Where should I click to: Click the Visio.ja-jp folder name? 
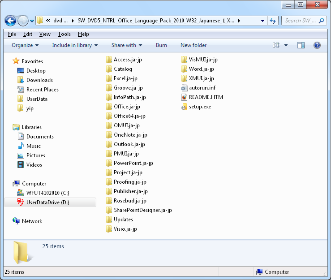pos(125,229)
